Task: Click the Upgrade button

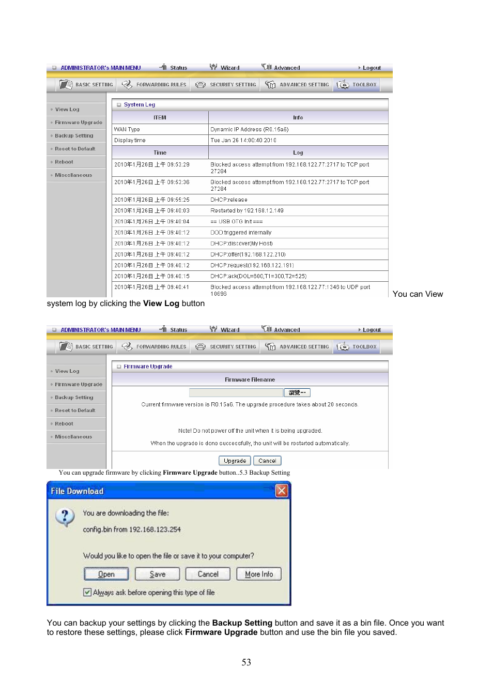Action: [235, 461]
